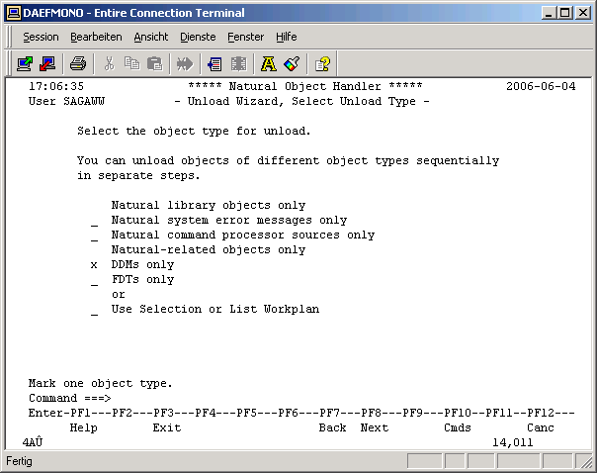Open color settings with the paintbrush icon
597x473 pixels.
(292, 63)
